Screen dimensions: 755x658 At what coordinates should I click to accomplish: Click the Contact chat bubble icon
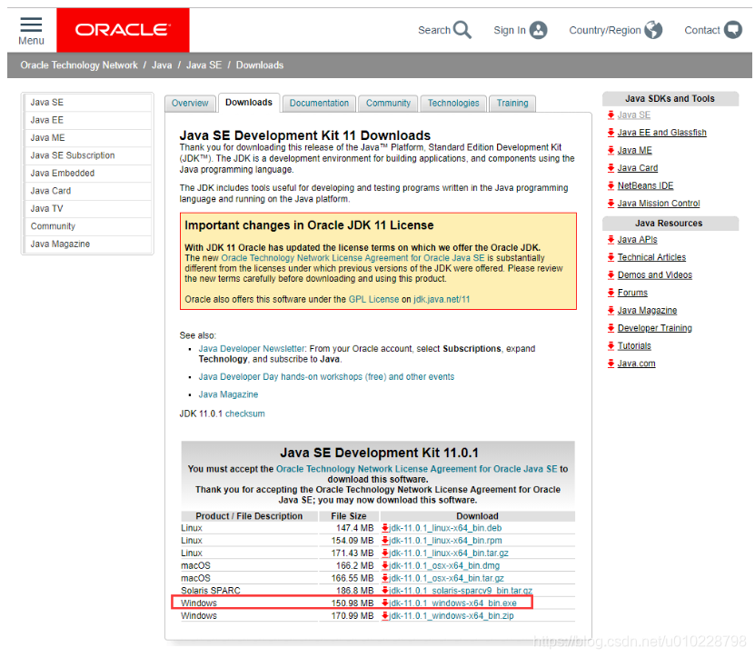[x=732, y=30]
